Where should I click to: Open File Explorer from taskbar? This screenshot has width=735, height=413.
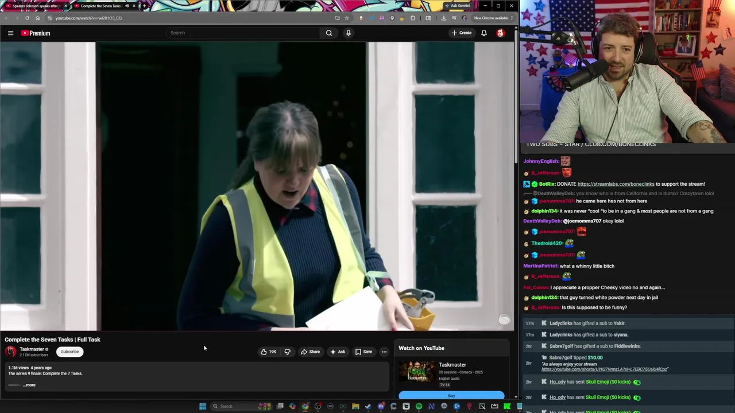(355, 406)
